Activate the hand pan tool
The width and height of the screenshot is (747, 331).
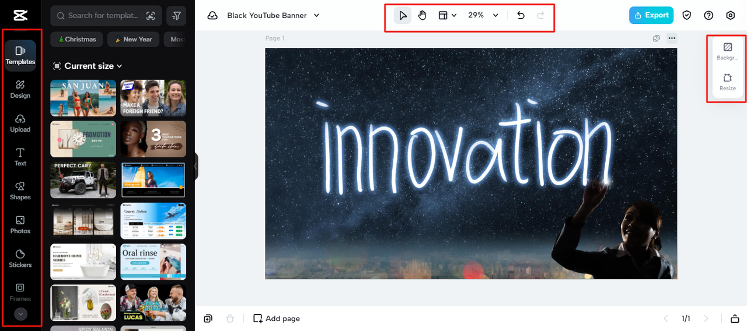422,15
